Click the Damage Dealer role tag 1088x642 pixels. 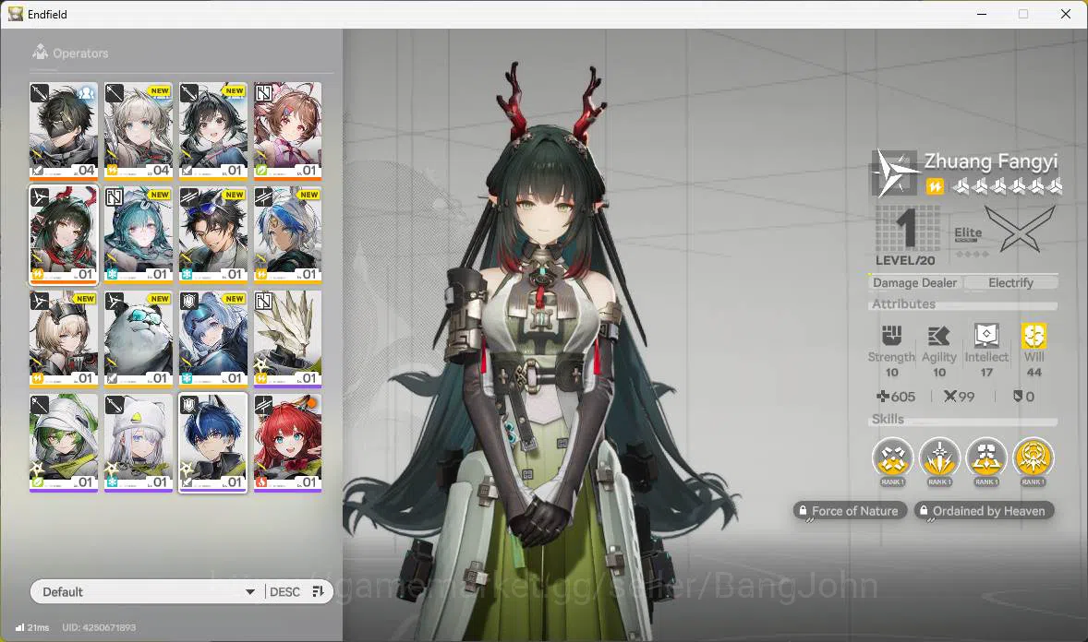pos(914,283)
